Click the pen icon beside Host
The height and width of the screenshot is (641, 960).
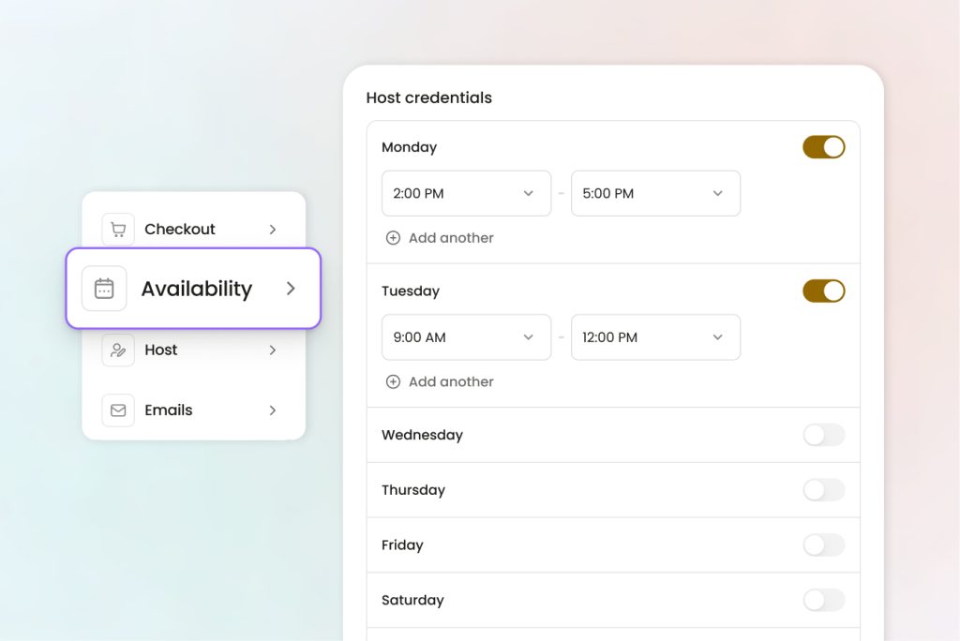point(118,350)
